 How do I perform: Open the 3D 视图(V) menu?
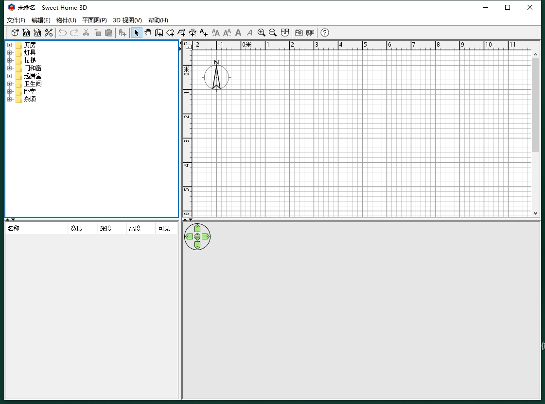tap(127, 20)
